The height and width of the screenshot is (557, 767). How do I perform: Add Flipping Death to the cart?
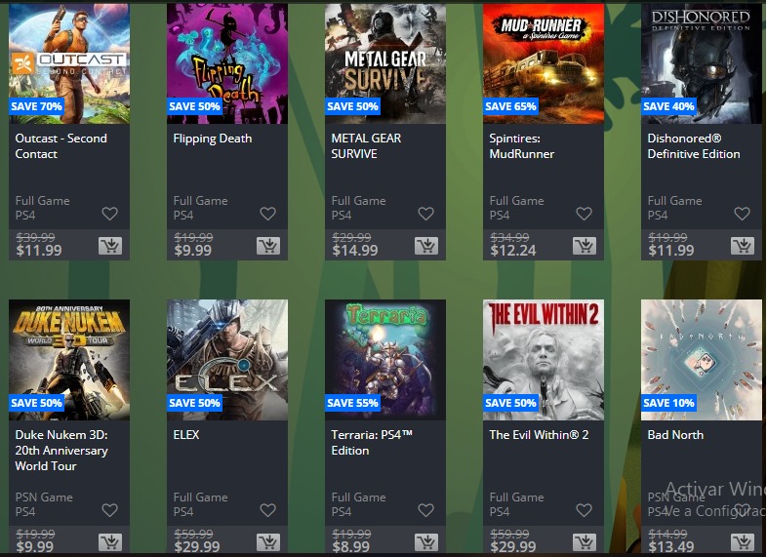pyautogui.click(x=268, y=246)
